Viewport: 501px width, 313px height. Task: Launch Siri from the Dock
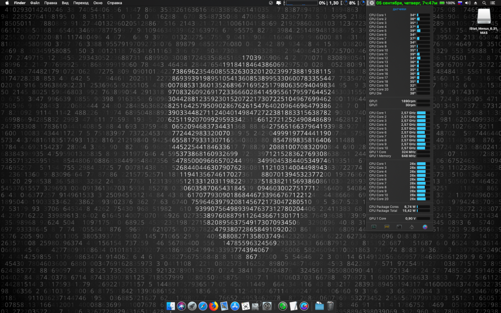tap(181, 306)
